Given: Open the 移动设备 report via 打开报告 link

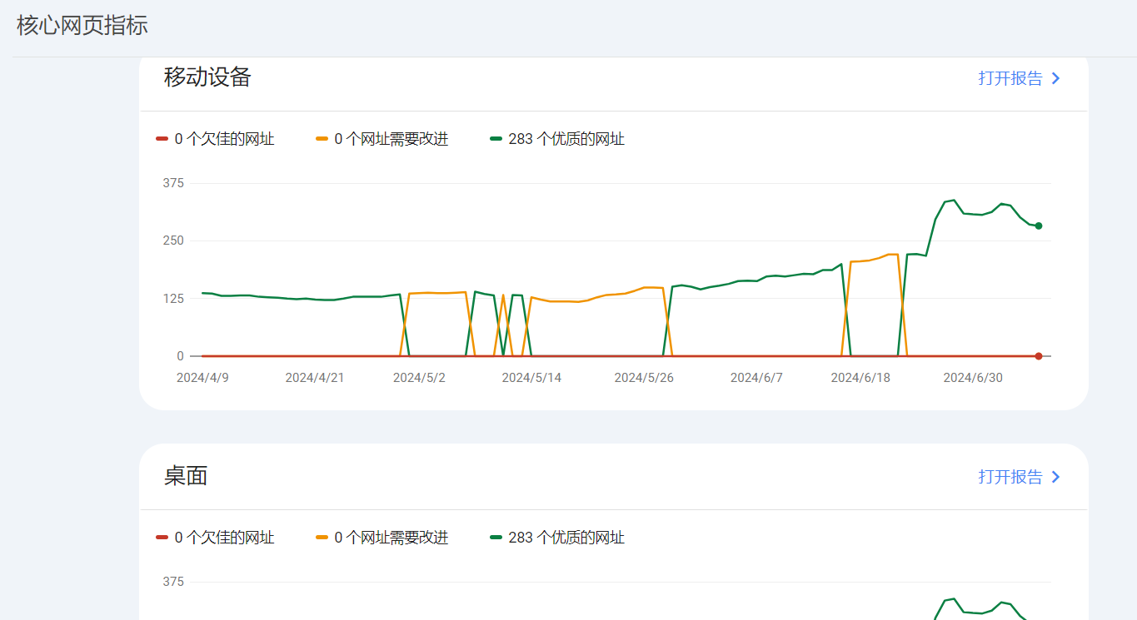Looking at the screenshot, I should coord(1010,78).
